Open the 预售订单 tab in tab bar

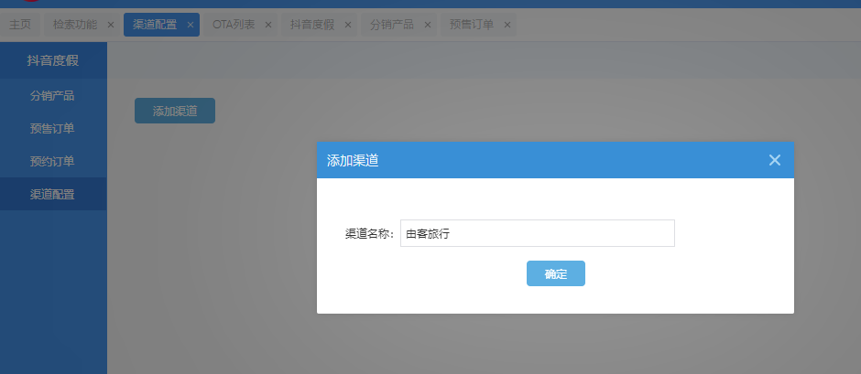(x=471, y=25)
